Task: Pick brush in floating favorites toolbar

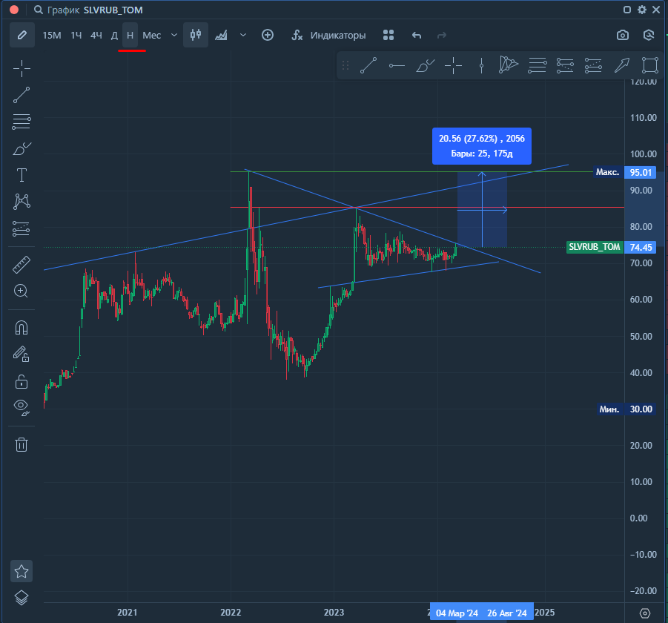Action: tap(425, 65)
